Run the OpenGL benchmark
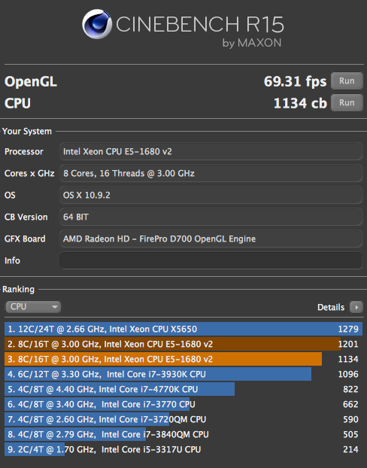The image size is (367, 468). click(x=347, y=81)
